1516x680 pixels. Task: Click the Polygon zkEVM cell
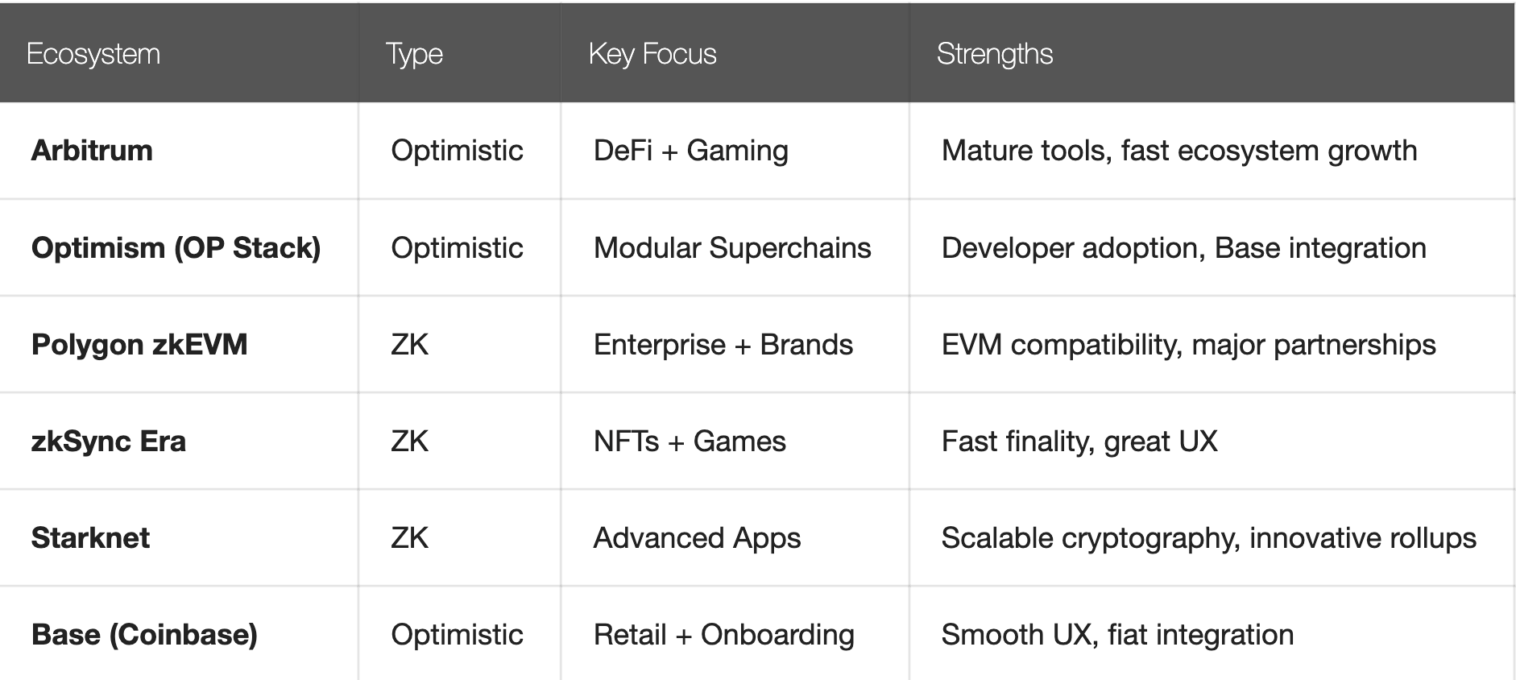[x=139, y=344]
